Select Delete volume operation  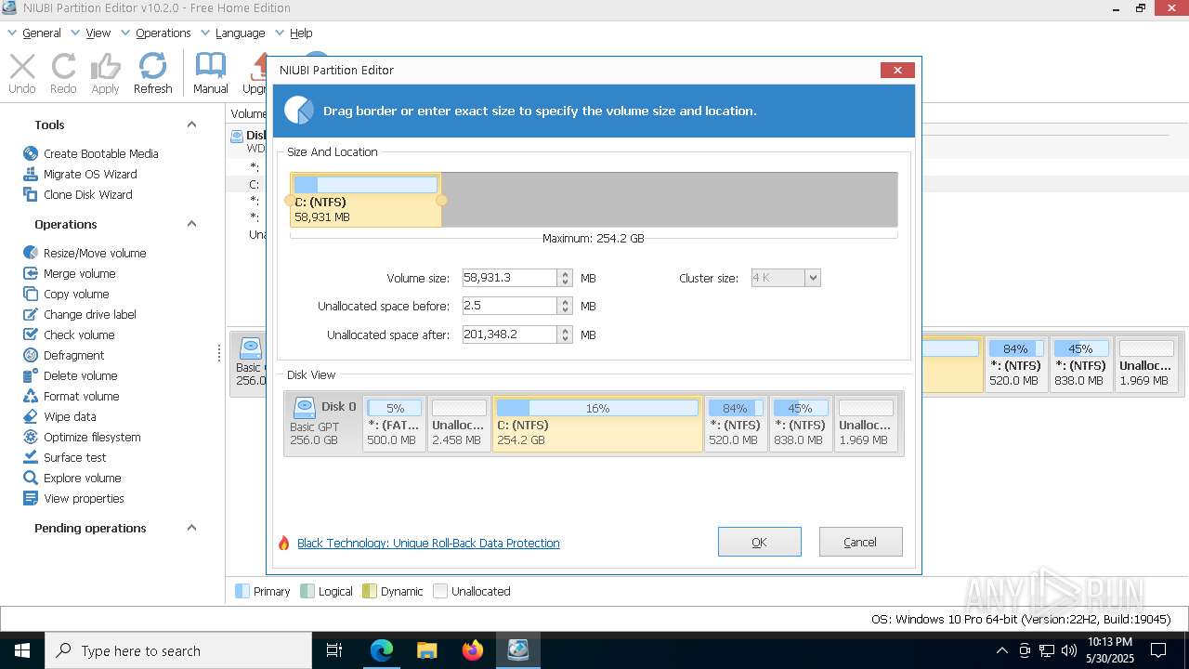coord(71,375)
